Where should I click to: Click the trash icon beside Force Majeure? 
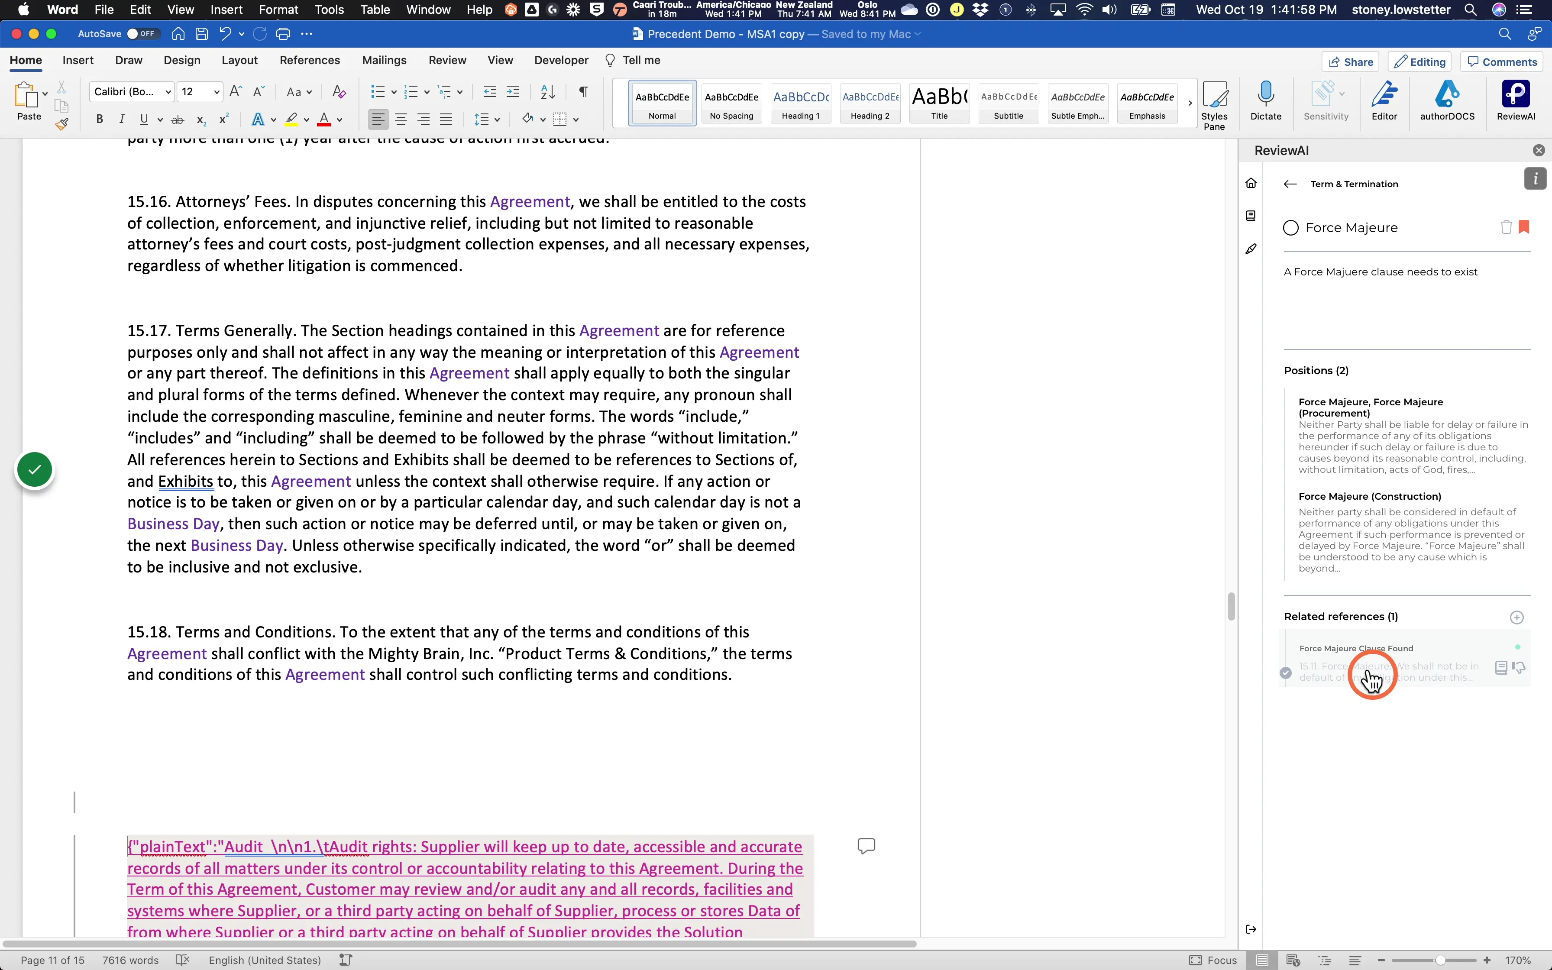pos(1506,227)
